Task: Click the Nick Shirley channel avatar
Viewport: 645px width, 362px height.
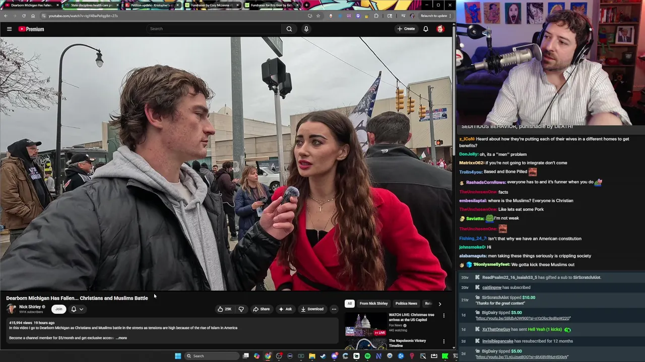Action: coord(11,309)
